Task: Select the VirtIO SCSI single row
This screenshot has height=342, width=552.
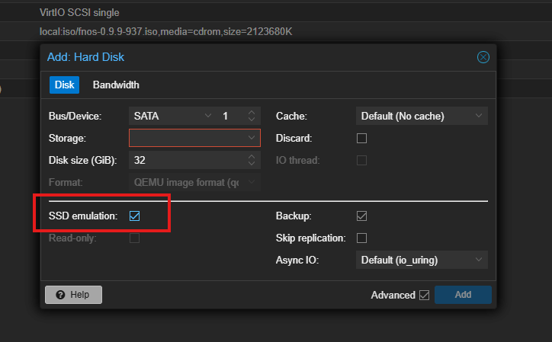Action: point(276,12)
